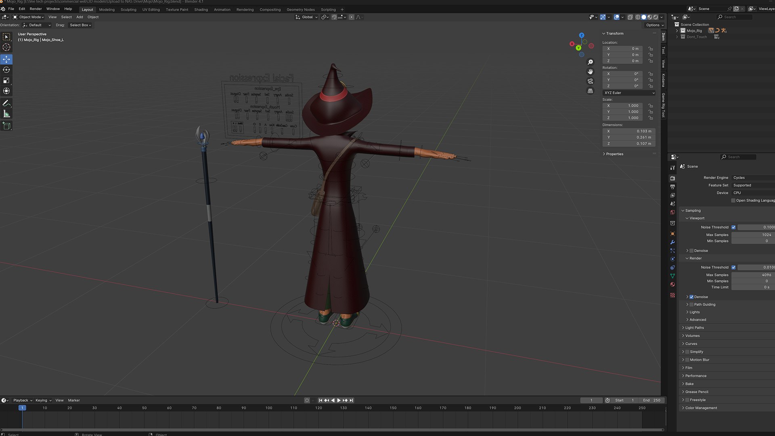This screenshot has height=436, width=775.
Task: Play the animation forward
Action: (339, 400)
